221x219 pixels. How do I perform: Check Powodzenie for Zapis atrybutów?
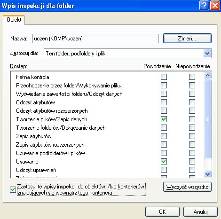point(164,136)
